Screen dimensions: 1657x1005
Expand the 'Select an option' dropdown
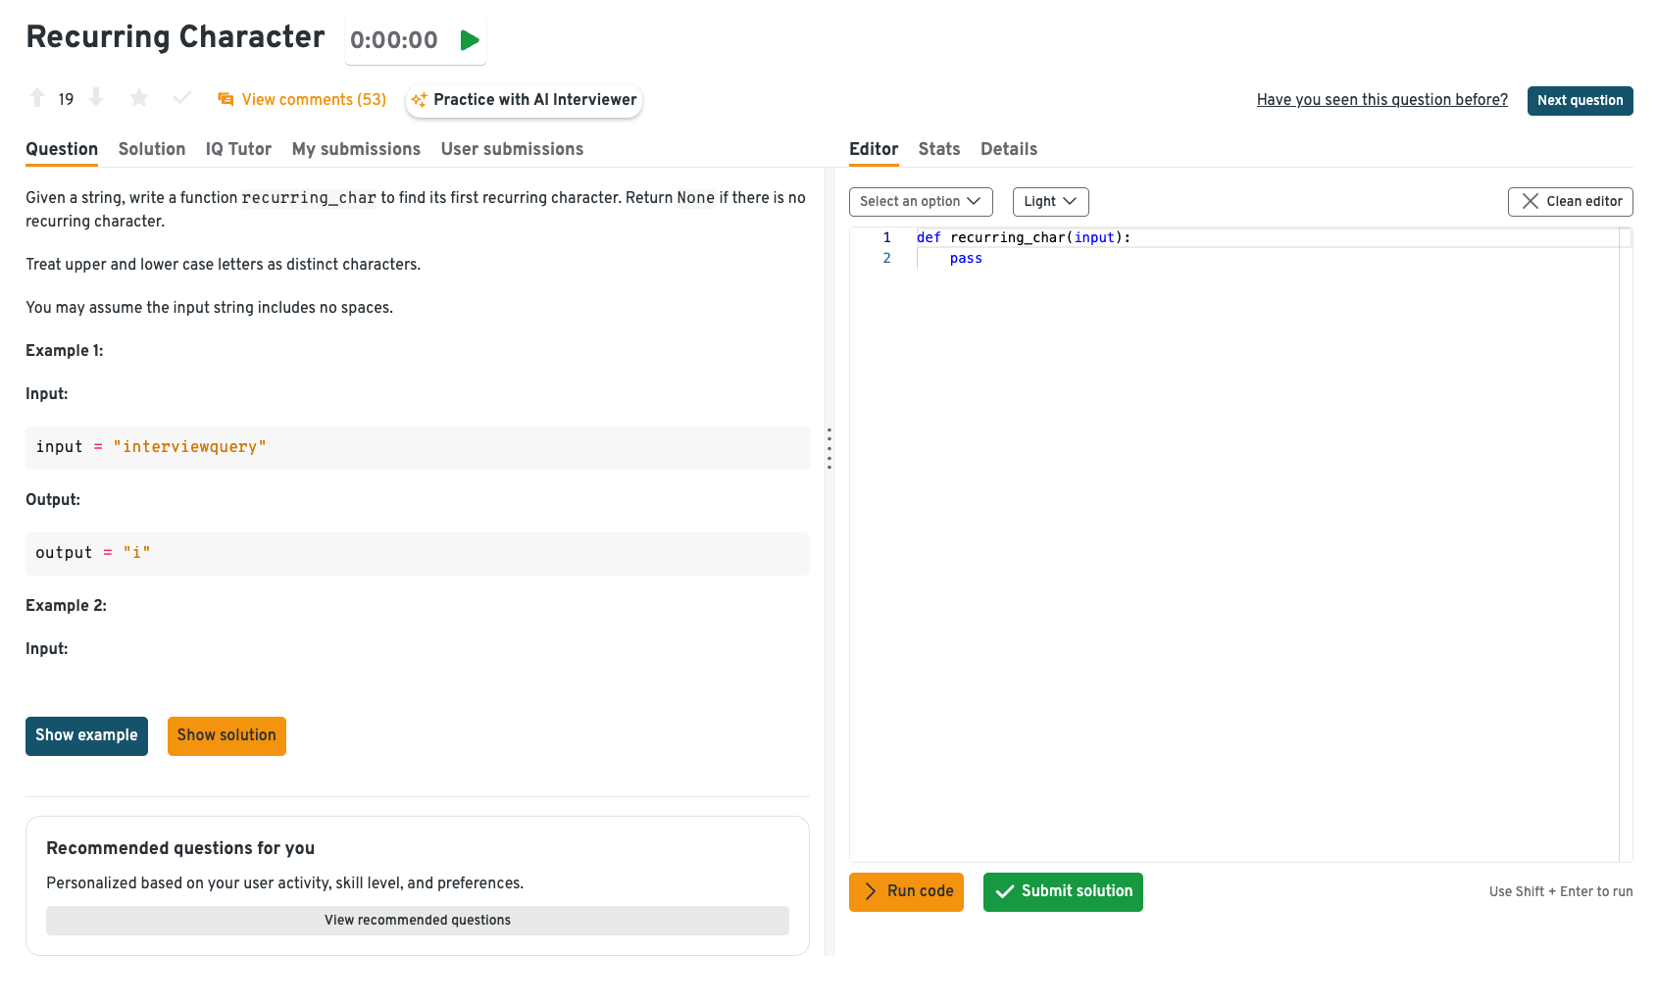[920, 202]
